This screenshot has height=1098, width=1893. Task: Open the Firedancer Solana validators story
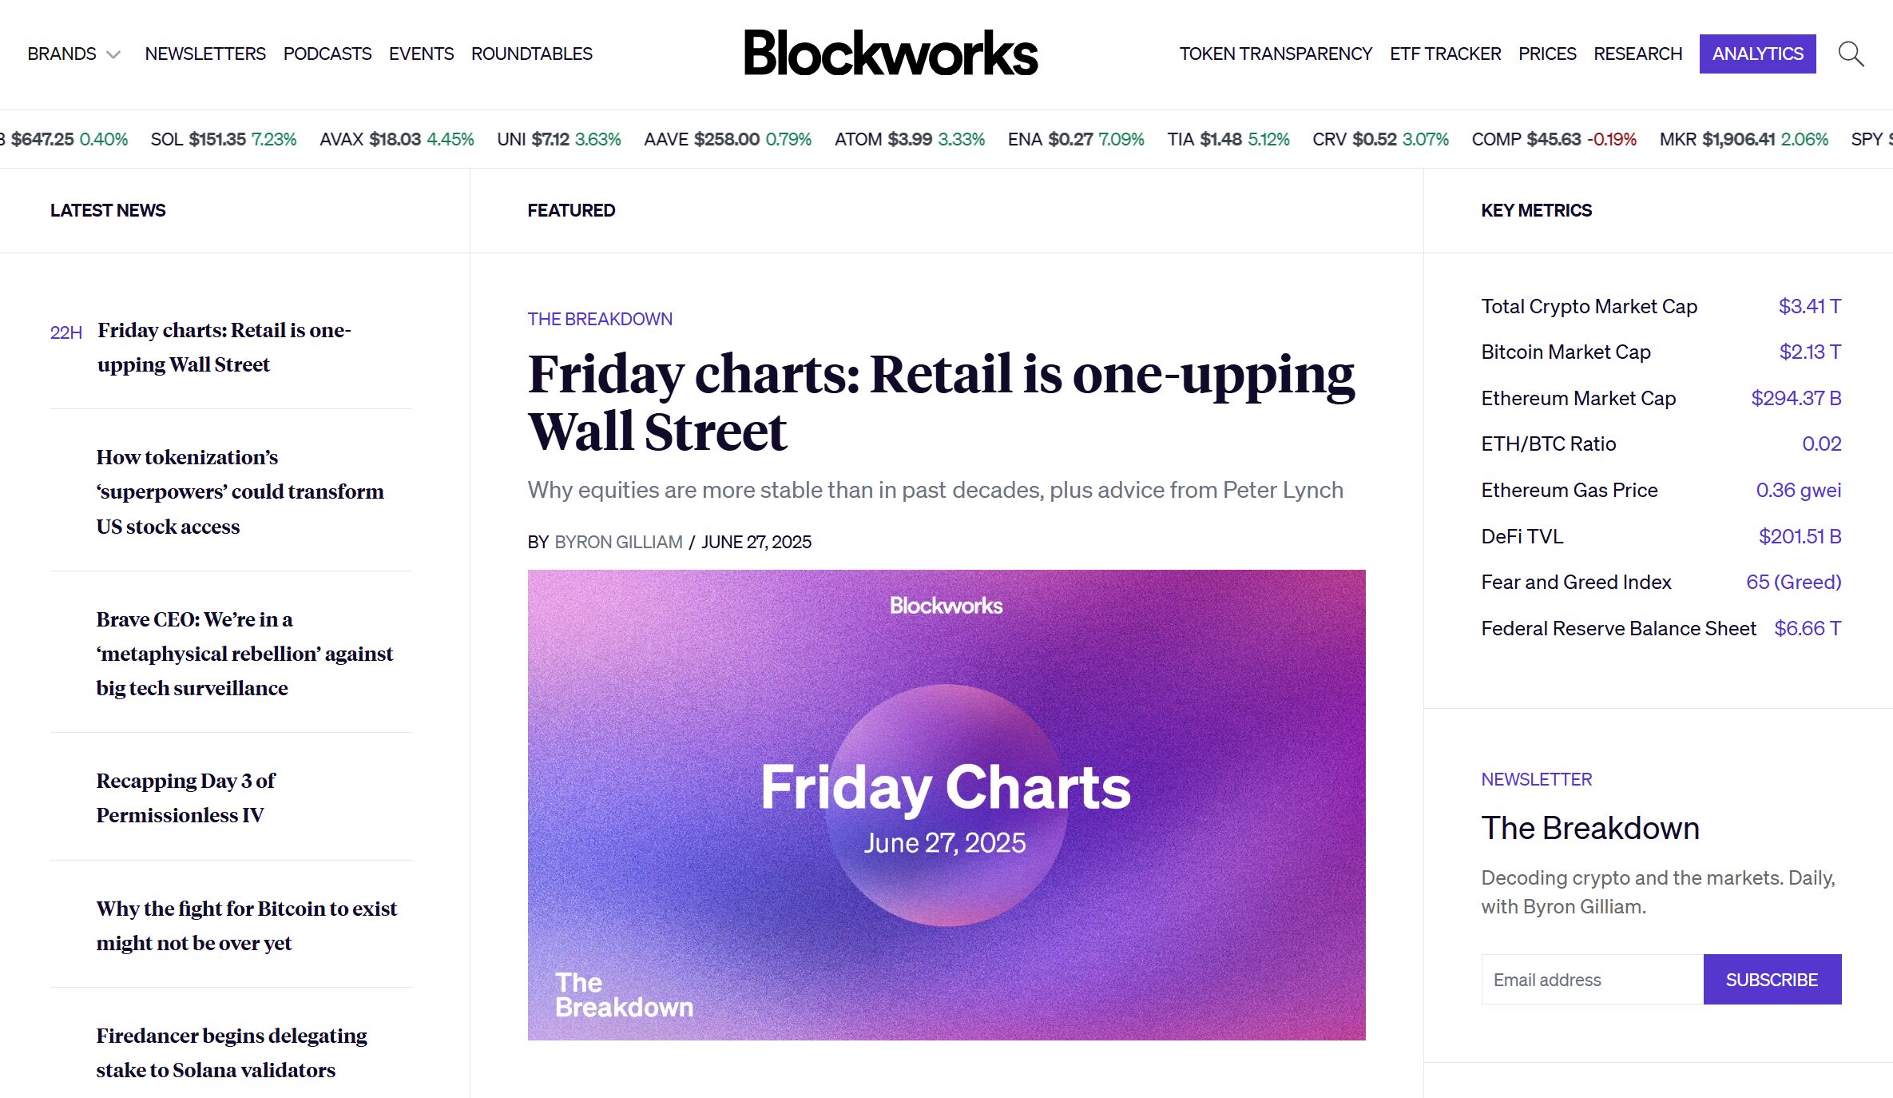click(232, 1052)
